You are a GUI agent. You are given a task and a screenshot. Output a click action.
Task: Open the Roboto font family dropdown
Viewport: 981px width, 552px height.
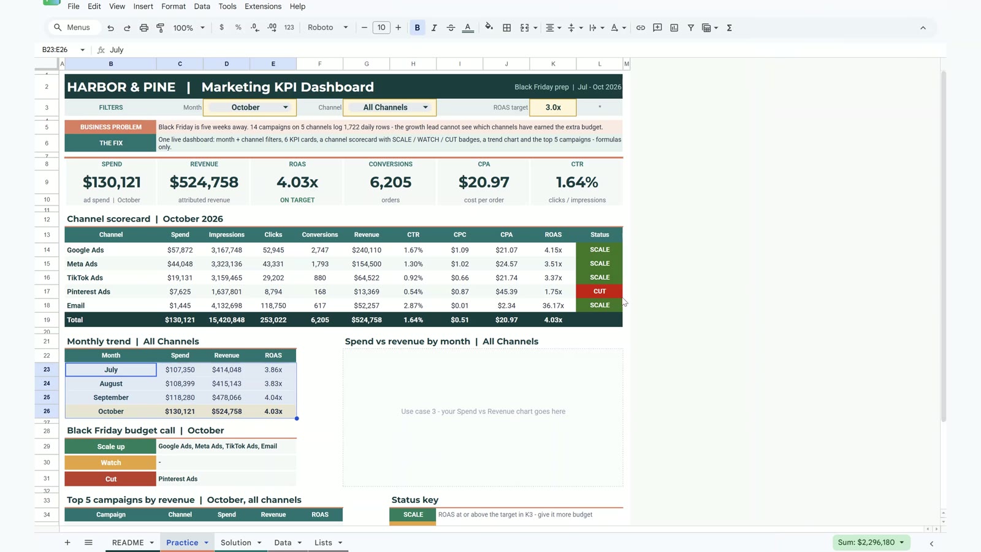(327, 28)
